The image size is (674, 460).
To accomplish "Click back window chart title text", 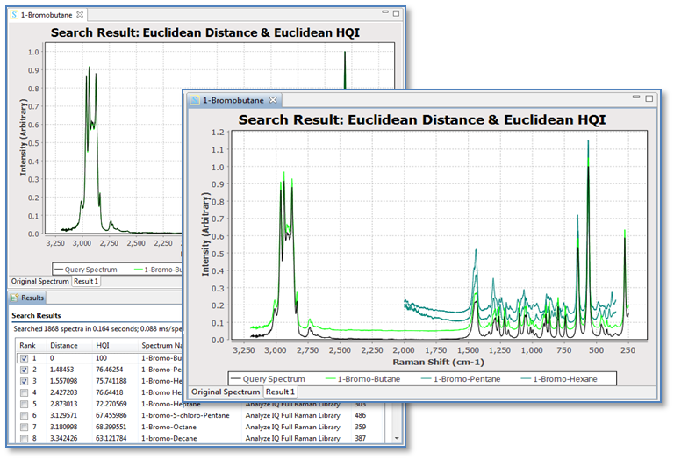I will 205,32.
